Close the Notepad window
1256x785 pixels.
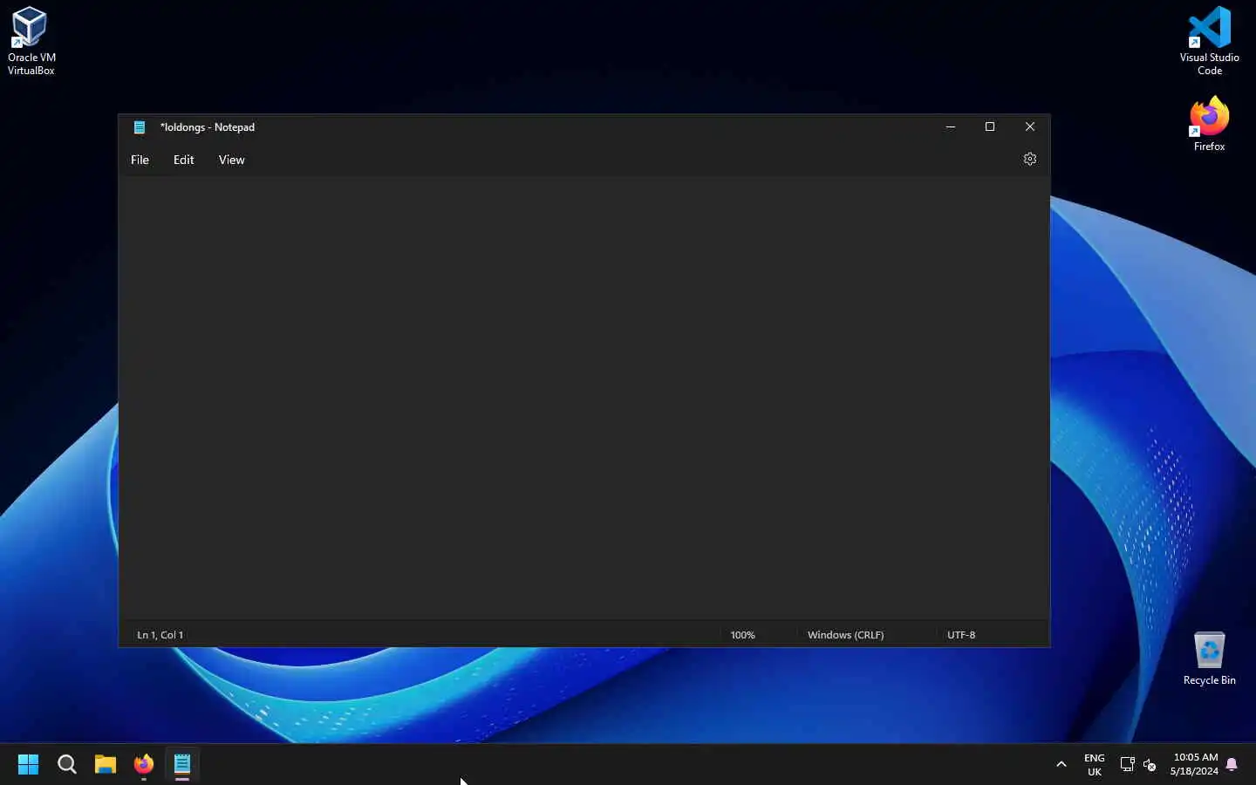click(x=1030, y=127)
